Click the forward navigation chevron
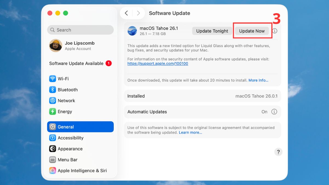Screen dimensions: 329x185 tap(138, 13)
